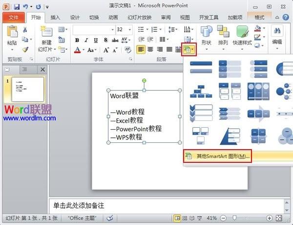
Task: Open the 格式 (Format) contextual tab
Action: click(x=259, y=18)
